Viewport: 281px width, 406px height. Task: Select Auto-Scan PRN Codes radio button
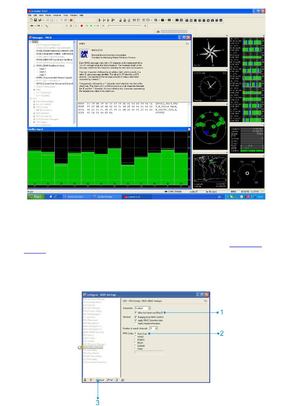[136, 334]
